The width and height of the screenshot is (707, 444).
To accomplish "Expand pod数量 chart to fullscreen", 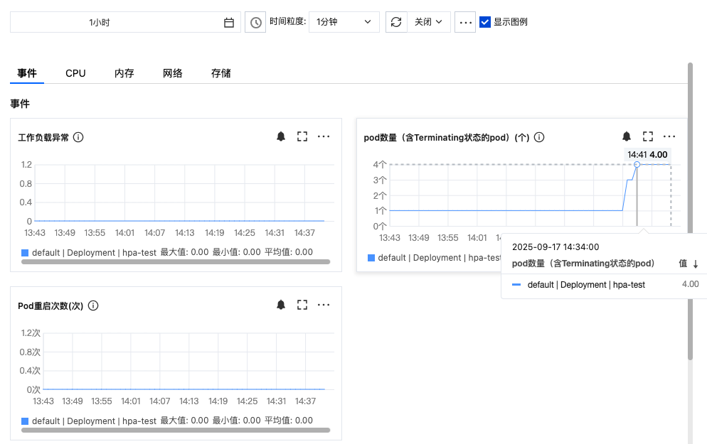I will [648, 136].
